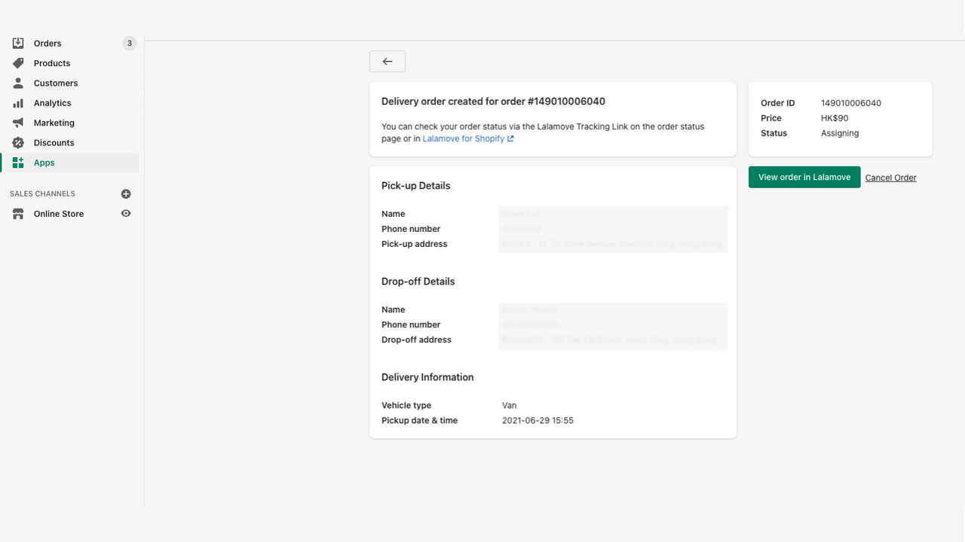
Task: Click the back arrow above the order details
Action: point(387,61)
